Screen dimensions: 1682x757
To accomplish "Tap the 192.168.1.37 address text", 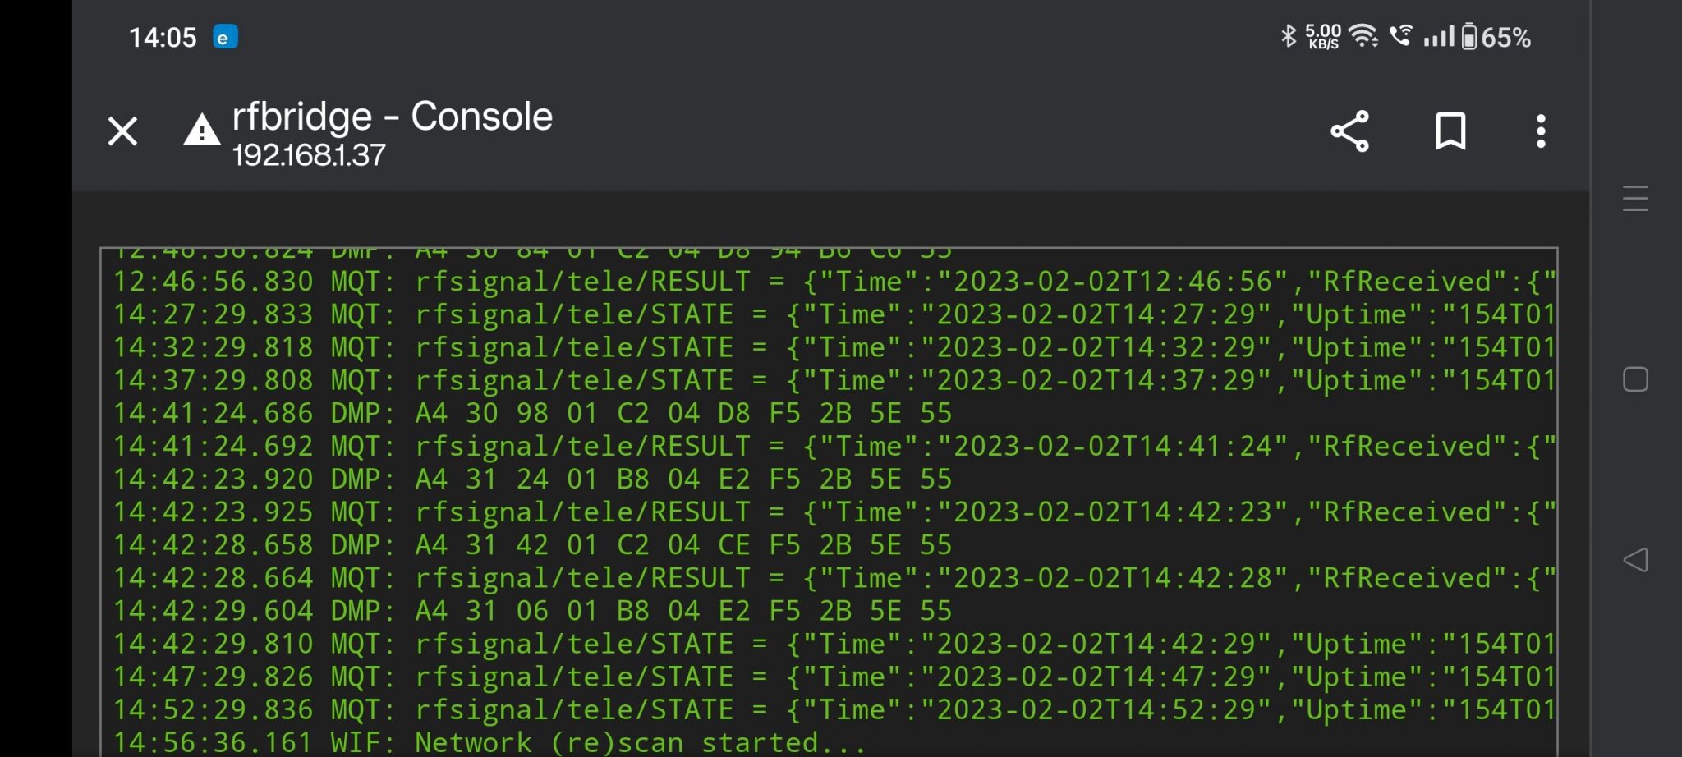I will (309, 155).
